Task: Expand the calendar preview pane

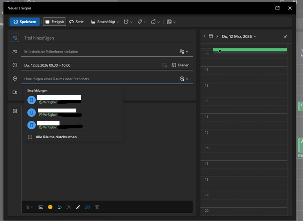Action: (x=286, y=36)
